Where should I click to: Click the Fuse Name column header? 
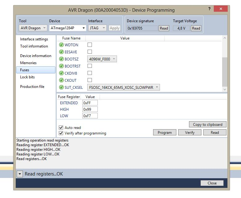point(71,38)
